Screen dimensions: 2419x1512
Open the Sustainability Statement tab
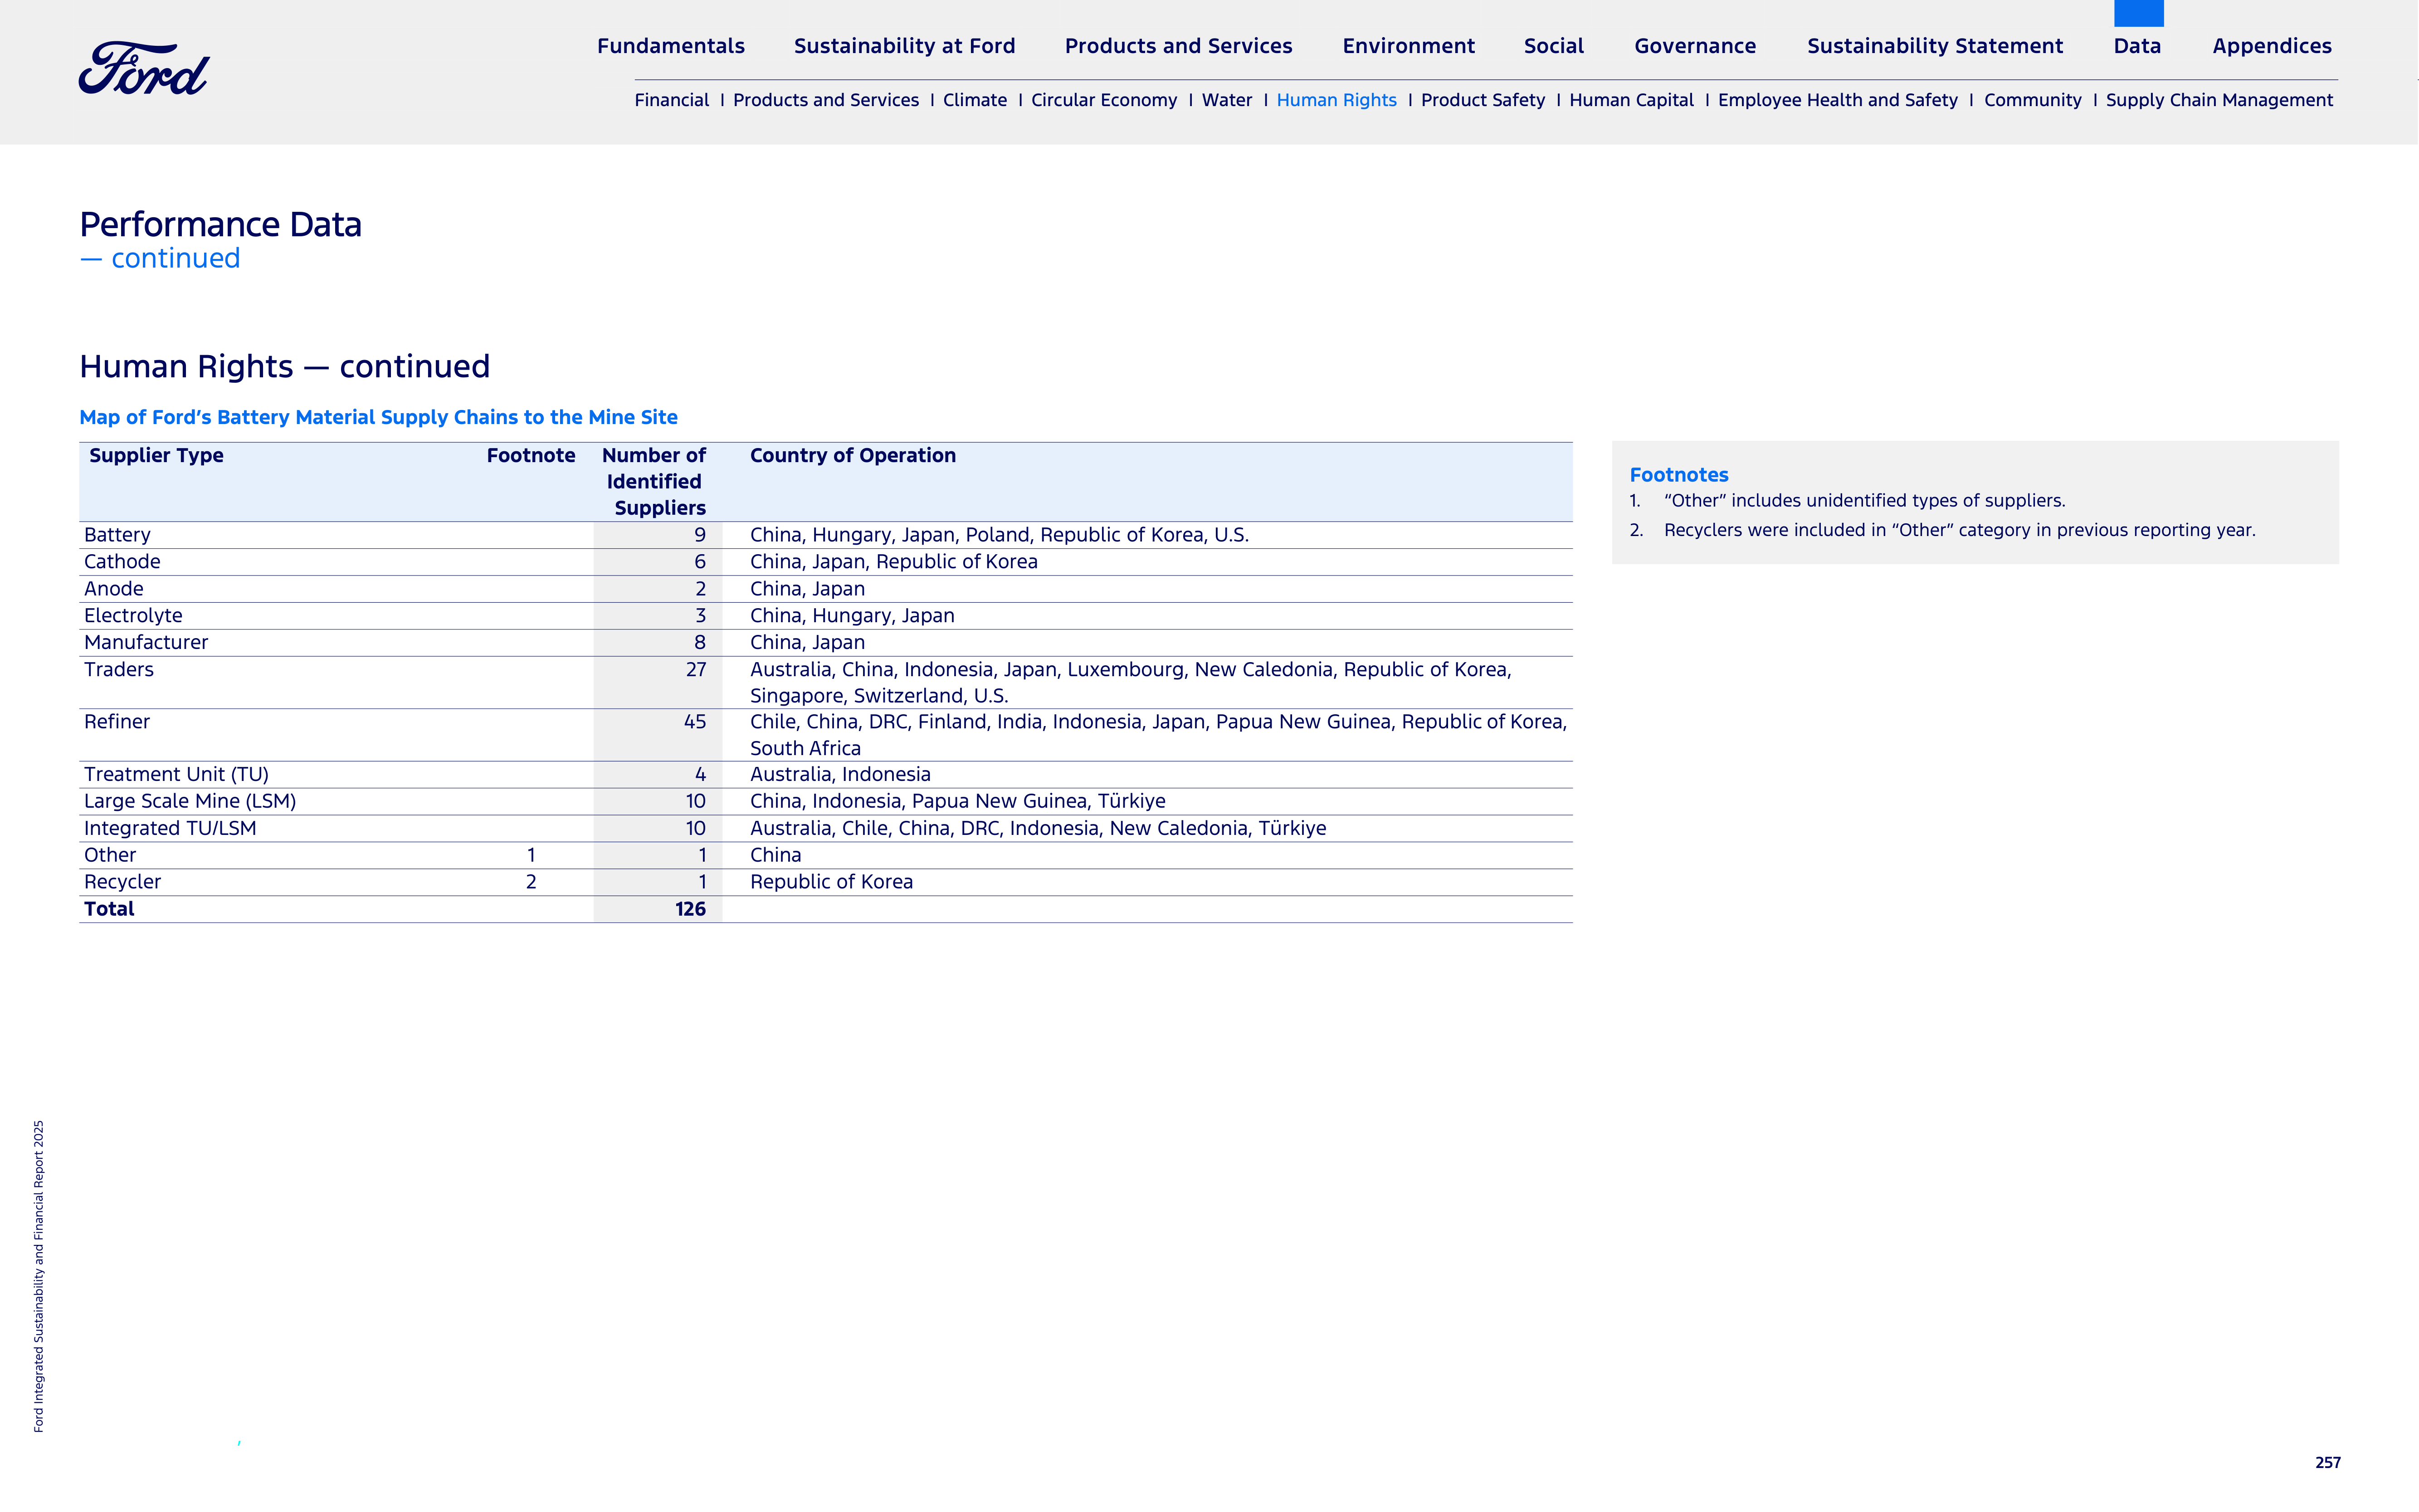click(1935, 46)
